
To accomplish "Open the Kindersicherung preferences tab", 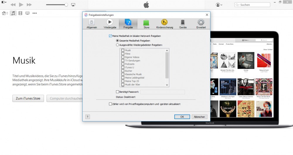I will click(165, 24).
